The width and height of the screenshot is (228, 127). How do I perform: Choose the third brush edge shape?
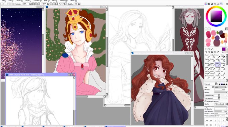click(224, 84)
